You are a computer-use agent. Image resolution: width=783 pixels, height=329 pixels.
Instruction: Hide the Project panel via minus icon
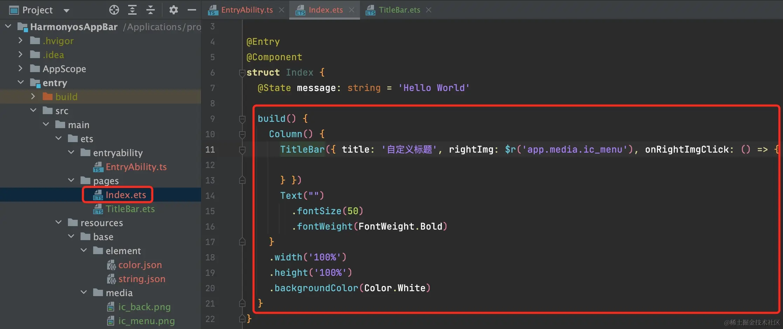[x=192, y=10]
